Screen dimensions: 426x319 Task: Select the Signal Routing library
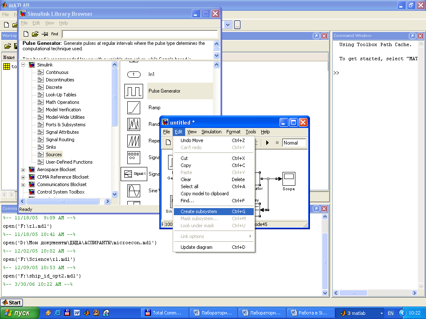coord(60,140)
